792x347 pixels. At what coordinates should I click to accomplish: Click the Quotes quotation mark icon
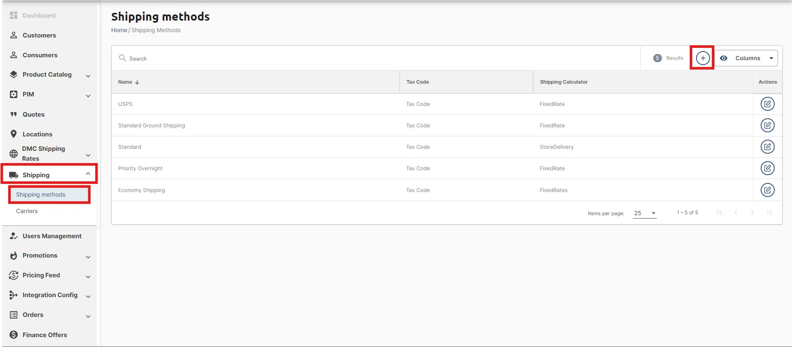pos(14,114)
